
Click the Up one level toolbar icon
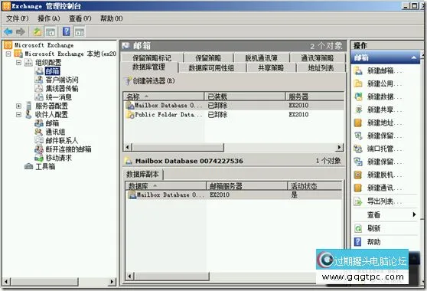coord(37,32)
